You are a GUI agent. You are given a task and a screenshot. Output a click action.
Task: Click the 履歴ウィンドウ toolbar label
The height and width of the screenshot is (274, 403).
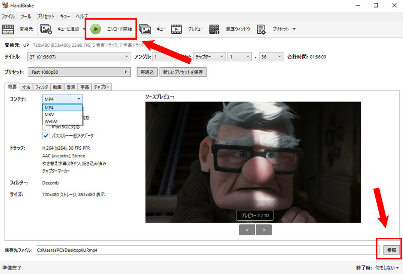tap(238, 29)
